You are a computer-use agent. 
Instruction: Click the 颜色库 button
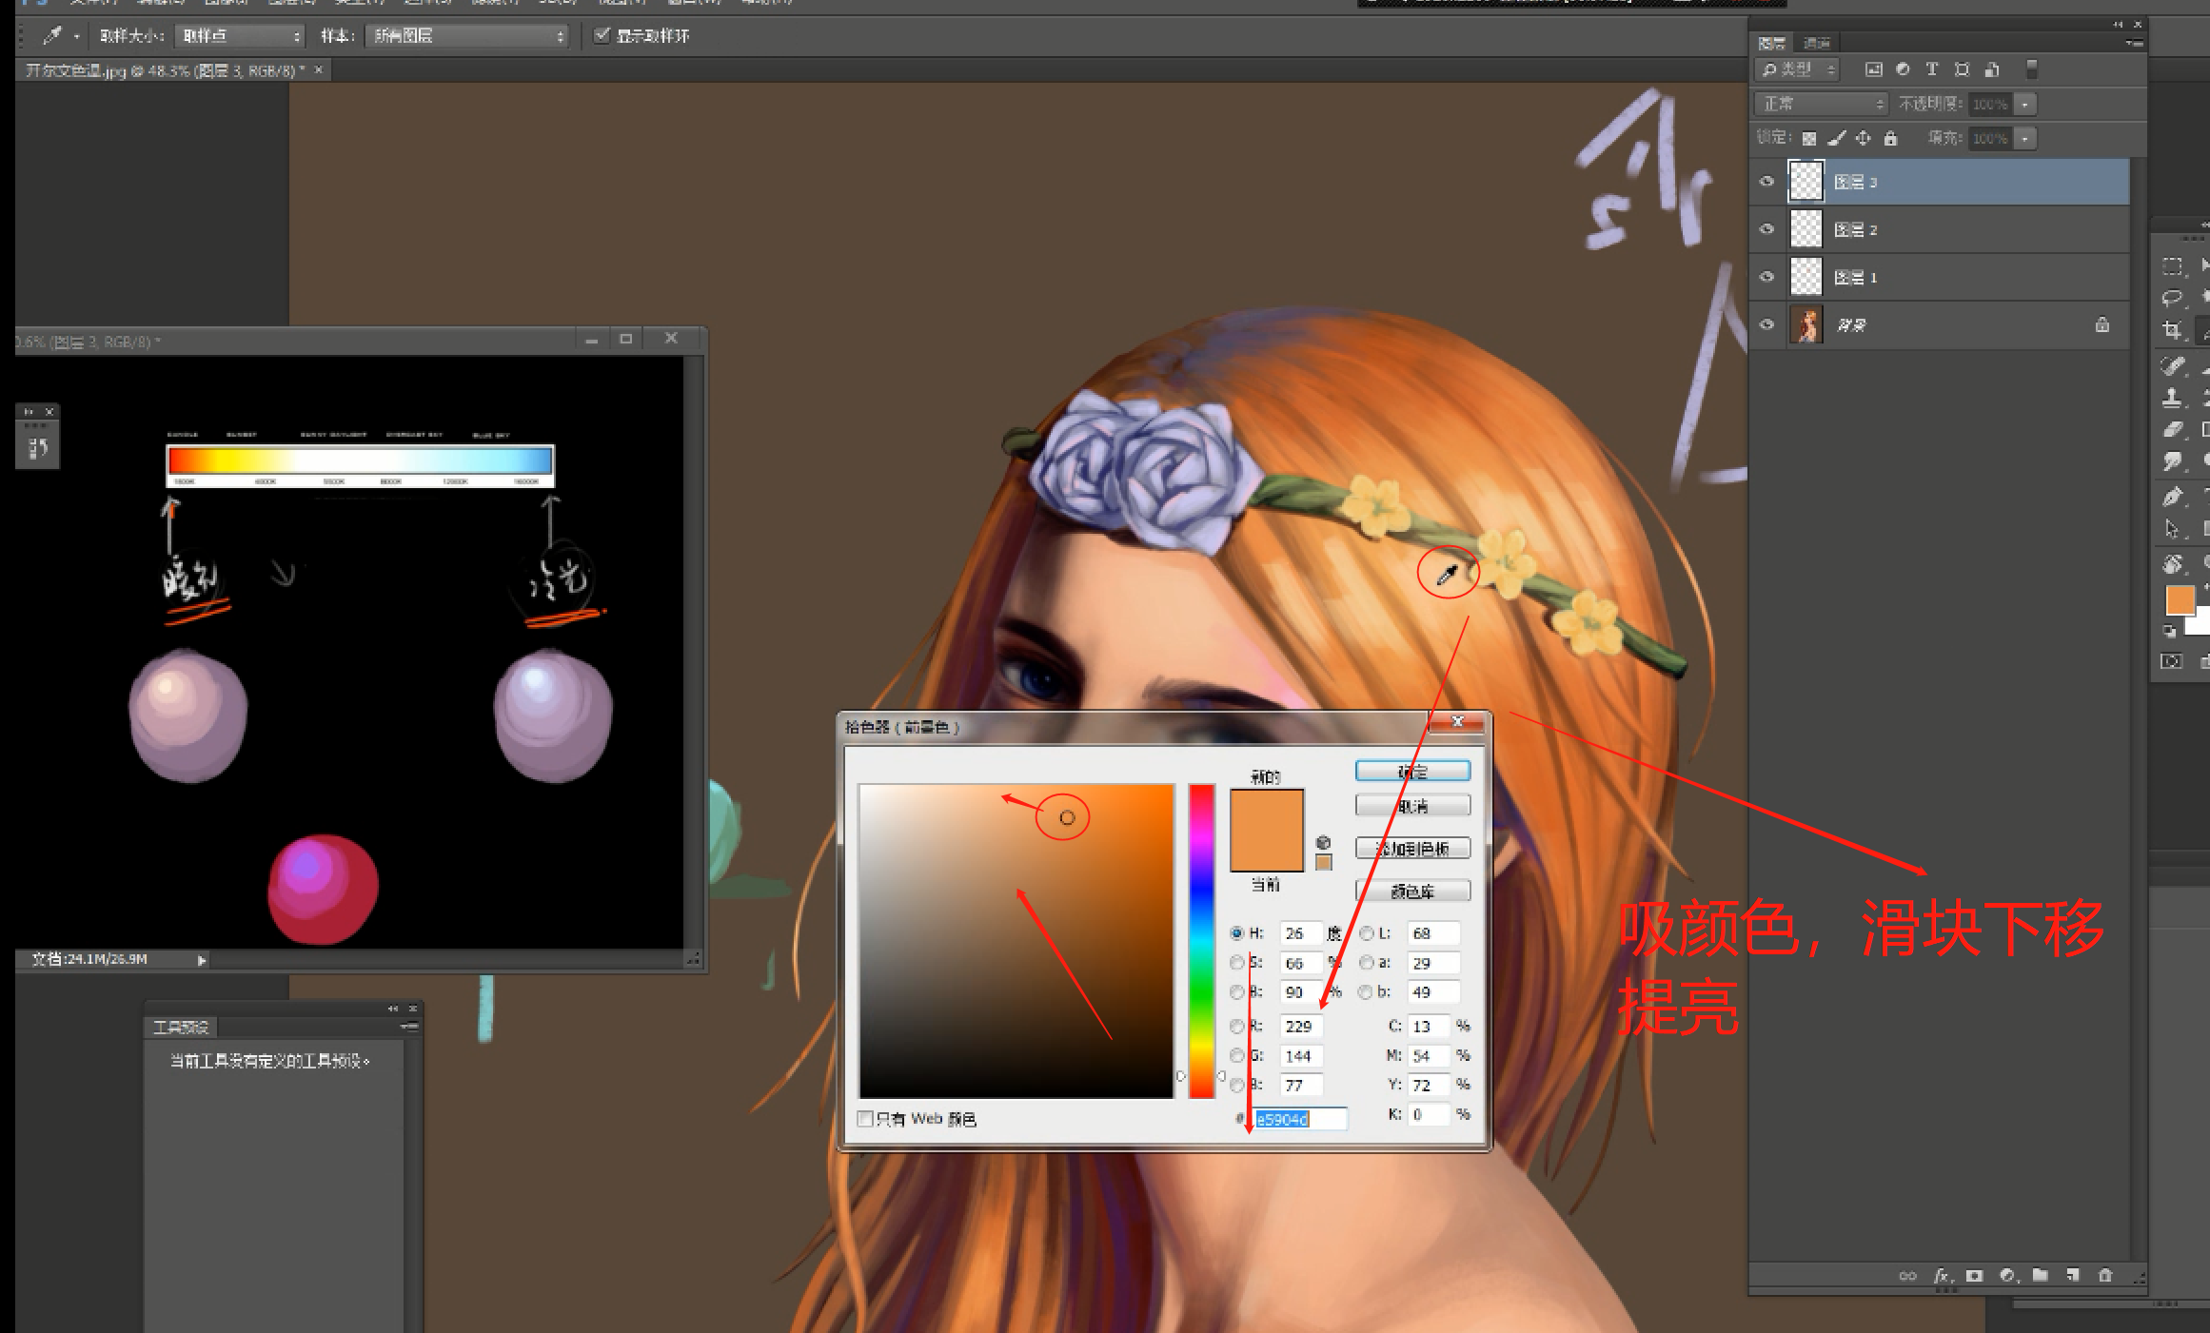[1412, 892]
